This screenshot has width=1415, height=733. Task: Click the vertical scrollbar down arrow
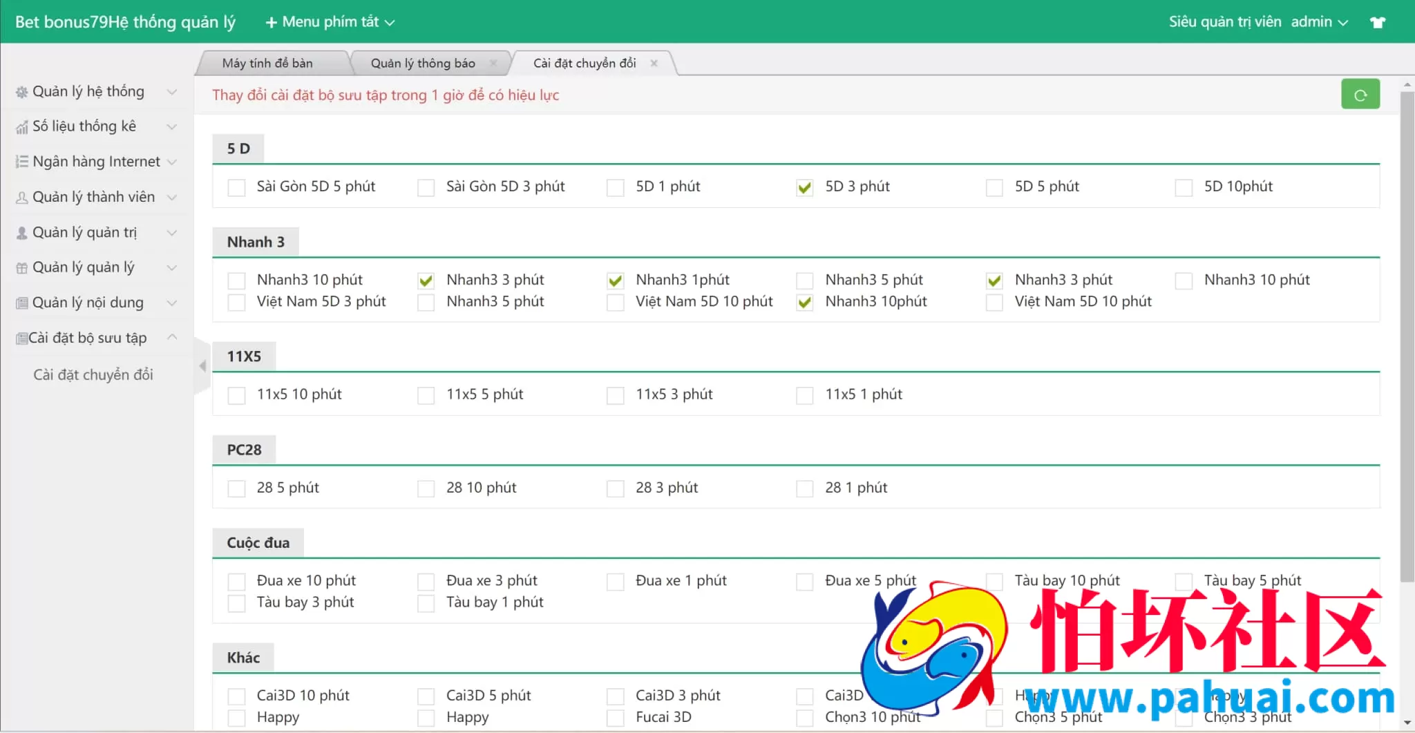pos(1407,723)
